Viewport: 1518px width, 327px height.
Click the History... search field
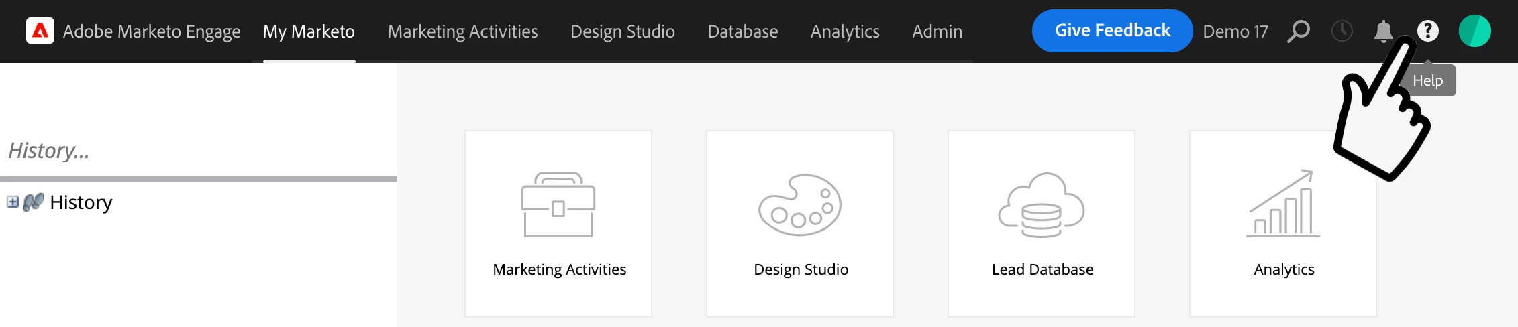[199, 151]
